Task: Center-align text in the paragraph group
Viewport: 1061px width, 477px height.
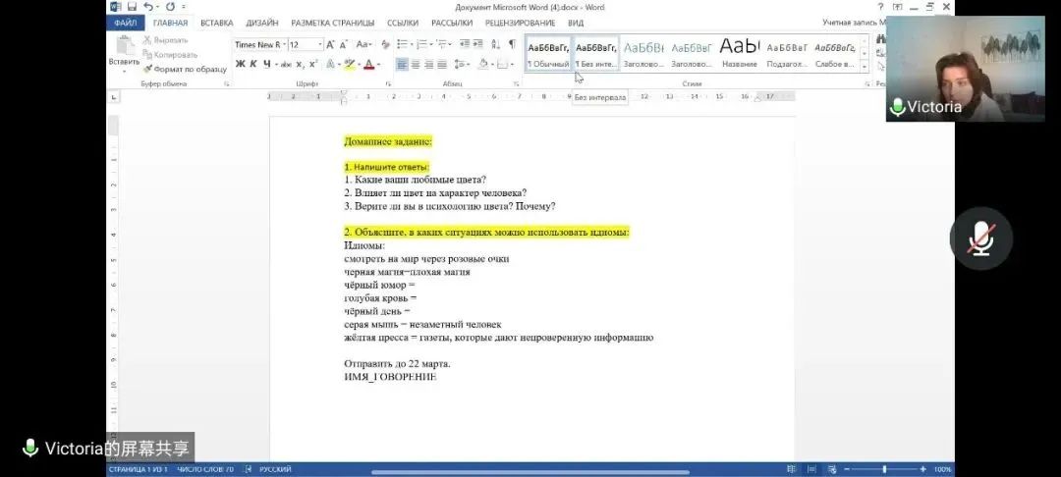Action: coord(416,65)
